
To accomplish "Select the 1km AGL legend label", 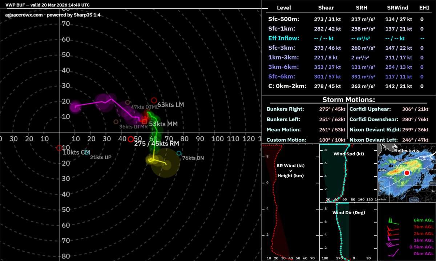I will [423, 240].
